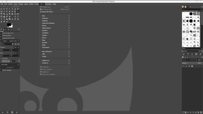Select the star-shaped brush thumbnail

pos(194,21)
